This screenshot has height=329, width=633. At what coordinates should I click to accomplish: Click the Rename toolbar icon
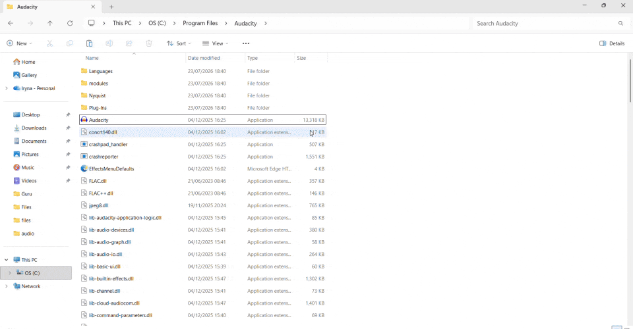tap(109, 43)
